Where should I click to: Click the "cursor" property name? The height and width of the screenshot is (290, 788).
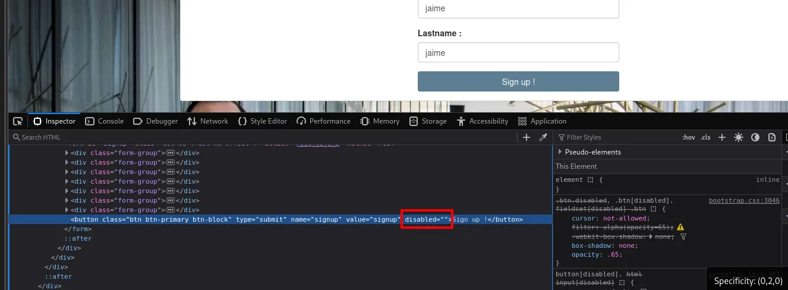point(584,218)
